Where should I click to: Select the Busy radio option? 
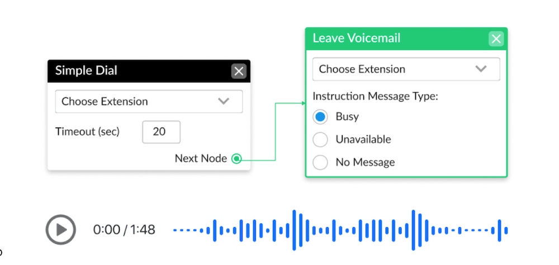(x=320, y=117)
